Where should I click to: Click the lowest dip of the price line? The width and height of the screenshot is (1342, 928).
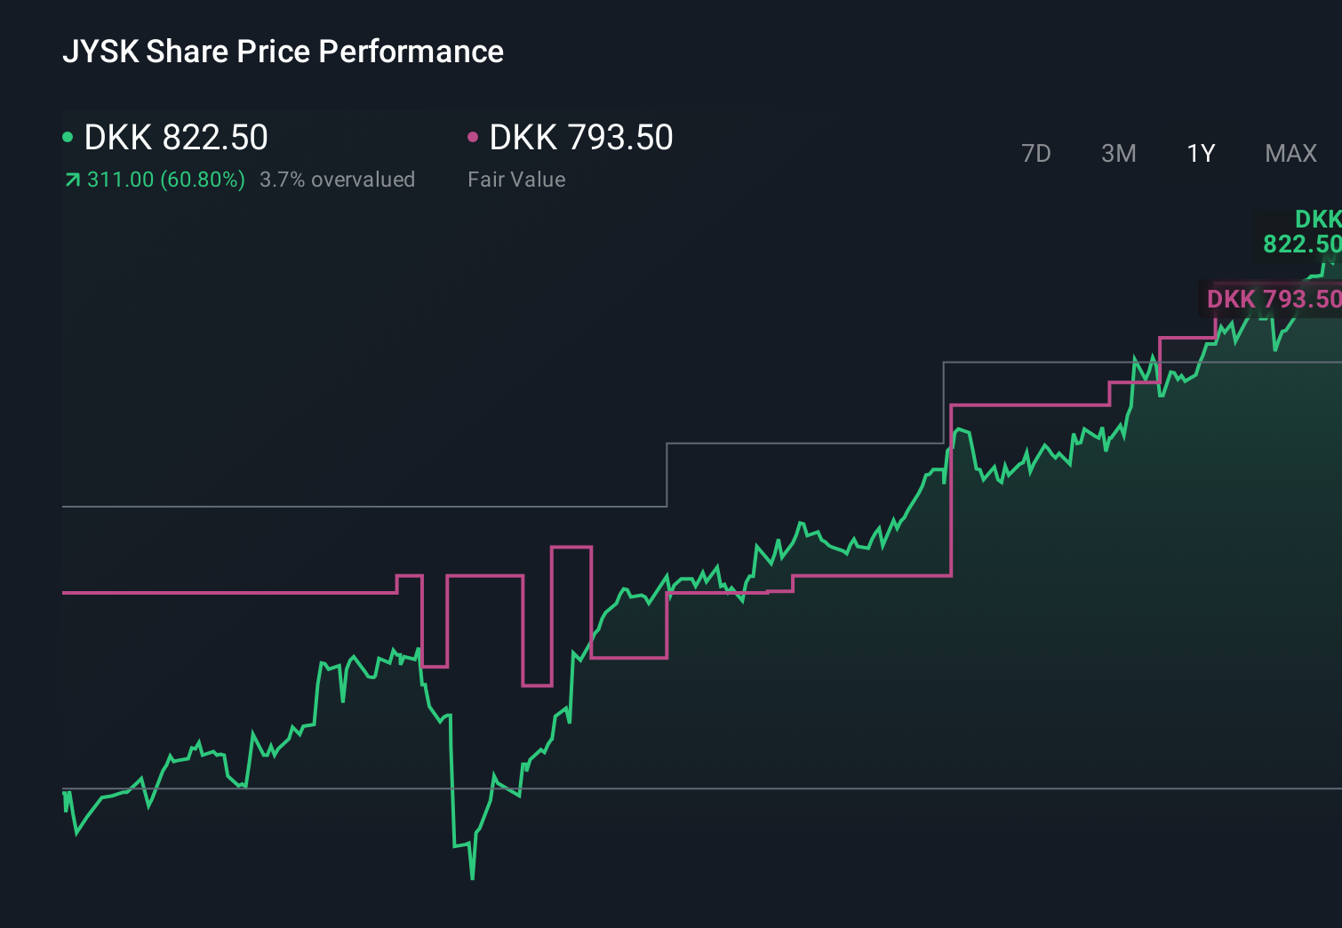pos(470,877)
